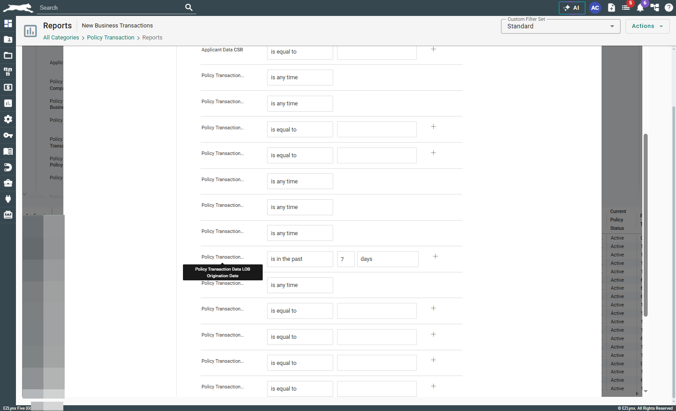Open the AC user avatar menu
Image resolution: width=676 pixels, height=411 pixels.
coord(595,8)
